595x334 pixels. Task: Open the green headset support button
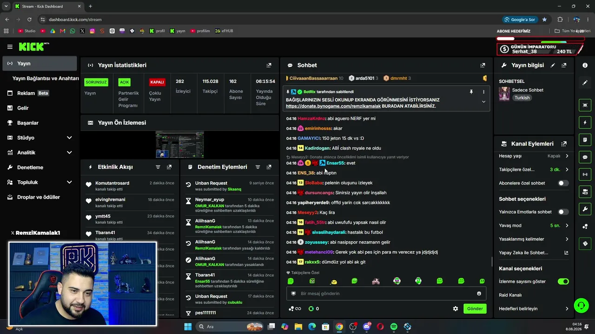click(x=581, y=306)
